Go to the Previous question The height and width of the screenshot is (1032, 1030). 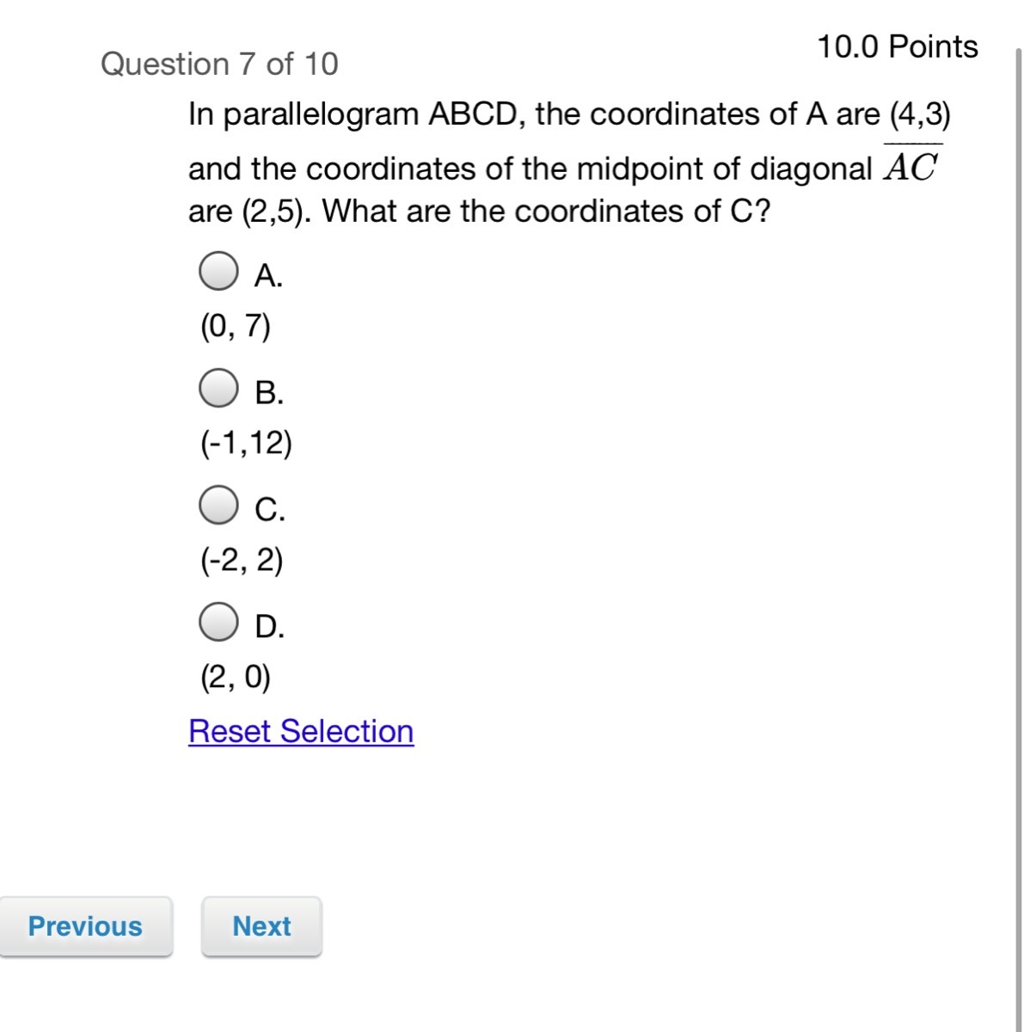coord(85,926)
